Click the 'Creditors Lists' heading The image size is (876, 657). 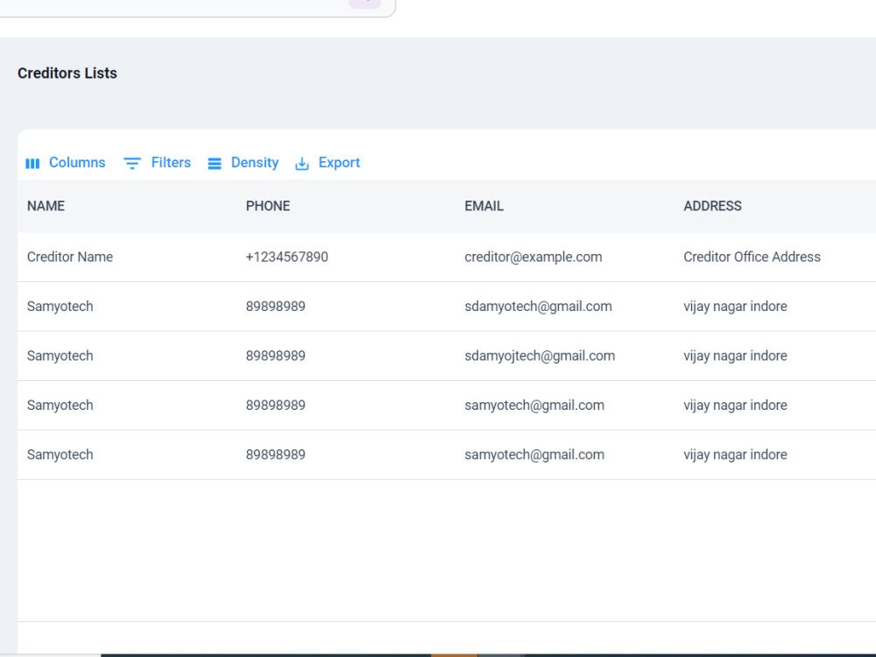[67, 74]
